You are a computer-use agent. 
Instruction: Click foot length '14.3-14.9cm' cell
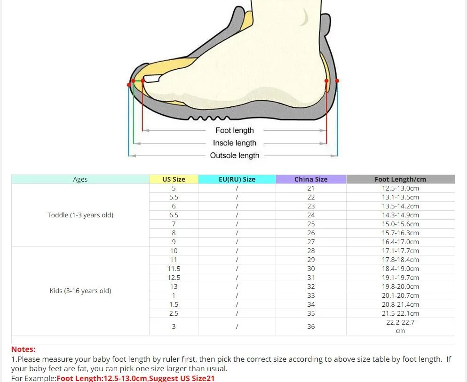(x=400, y=215)
